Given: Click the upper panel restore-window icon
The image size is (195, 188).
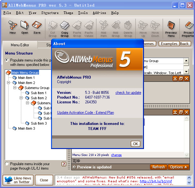Looking at the screenshot, I should (x=181, y=79).
